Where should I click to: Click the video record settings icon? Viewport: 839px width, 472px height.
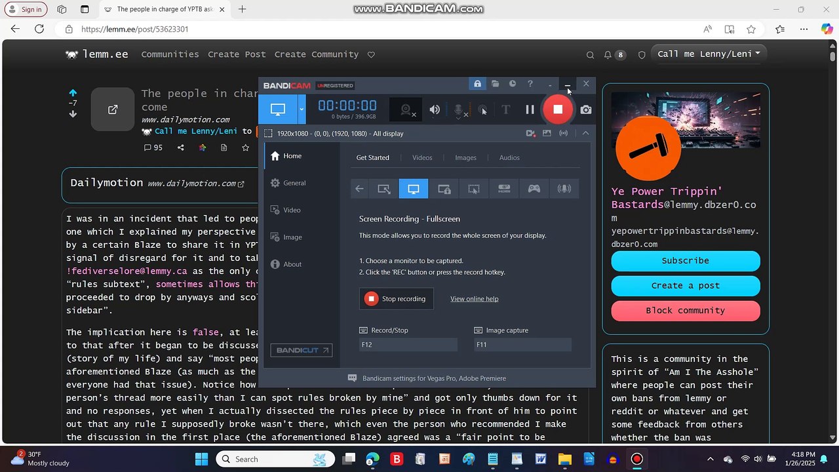pos(530,133)
